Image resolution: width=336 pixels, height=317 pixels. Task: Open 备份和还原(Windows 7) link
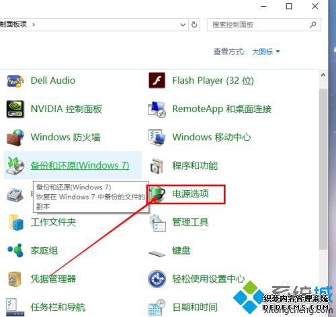80,166
